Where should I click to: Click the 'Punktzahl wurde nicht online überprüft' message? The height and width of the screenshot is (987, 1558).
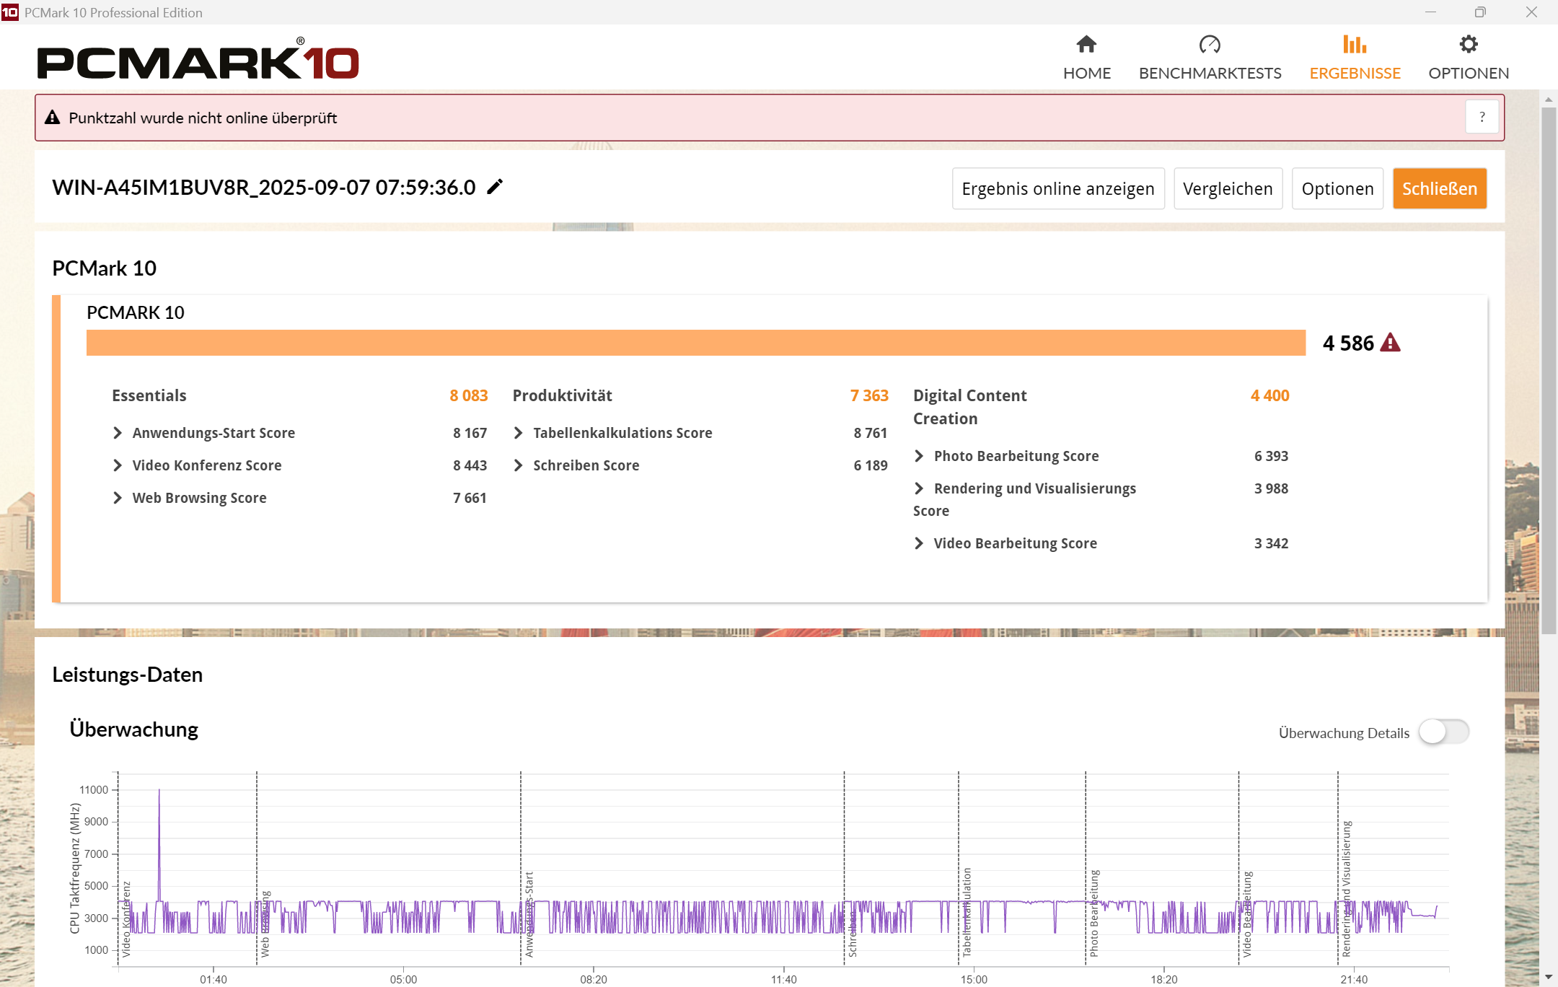pos(203,118)
